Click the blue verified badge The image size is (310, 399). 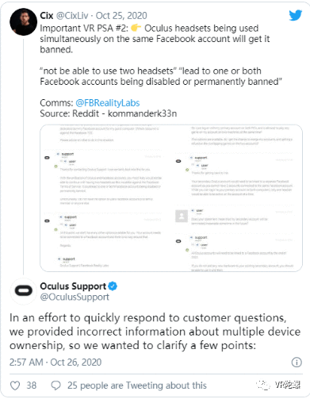(x=113, y=286)
